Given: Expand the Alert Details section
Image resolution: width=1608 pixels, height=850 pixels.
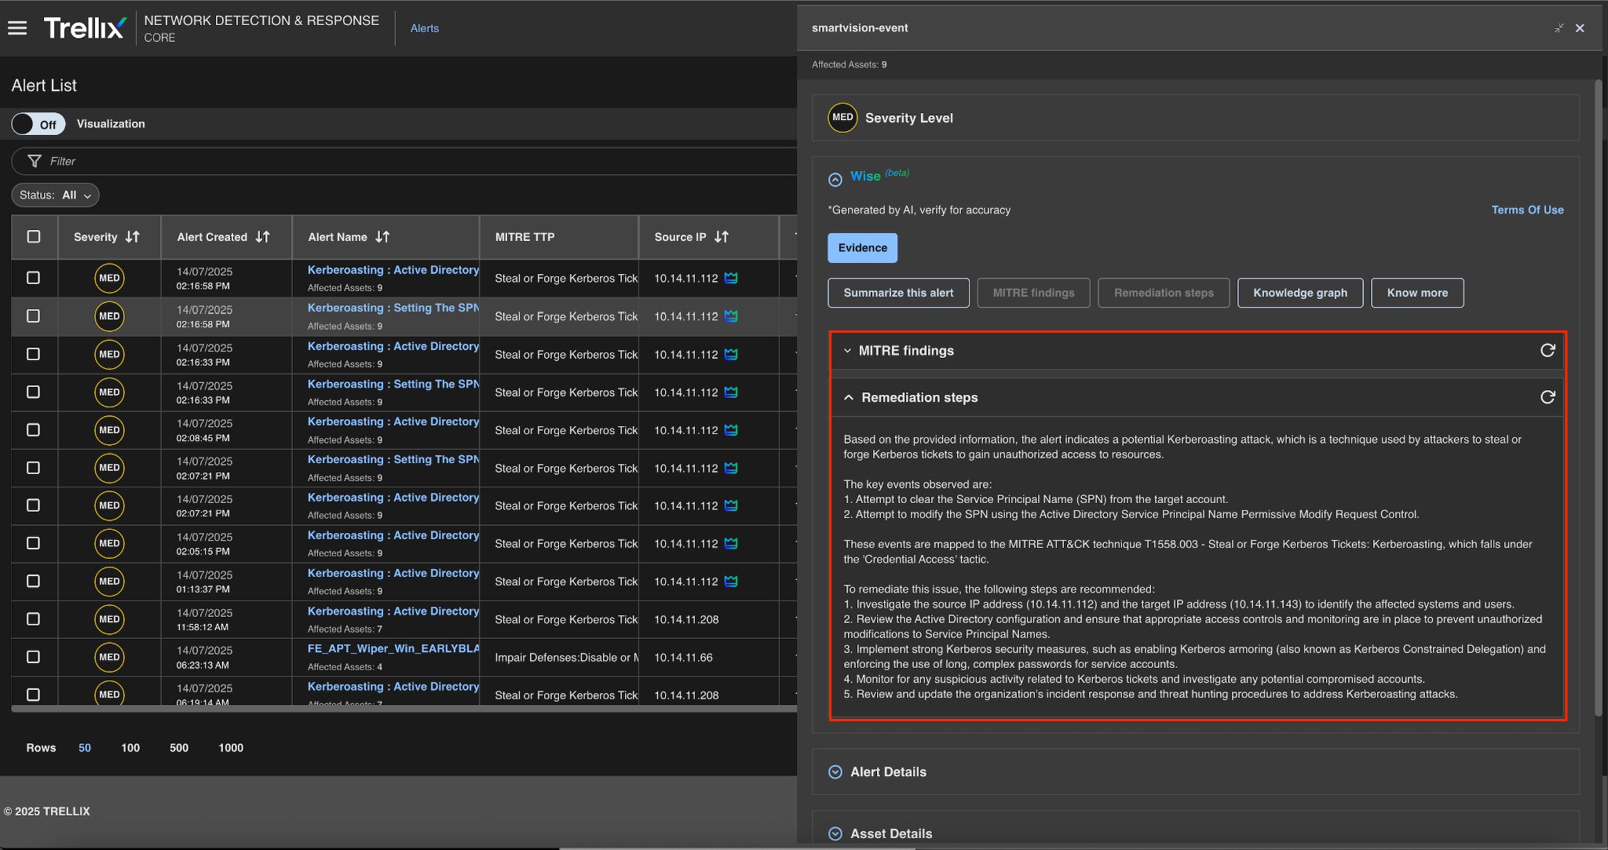Looking at the screenshot, I should (x=835, y=772).
